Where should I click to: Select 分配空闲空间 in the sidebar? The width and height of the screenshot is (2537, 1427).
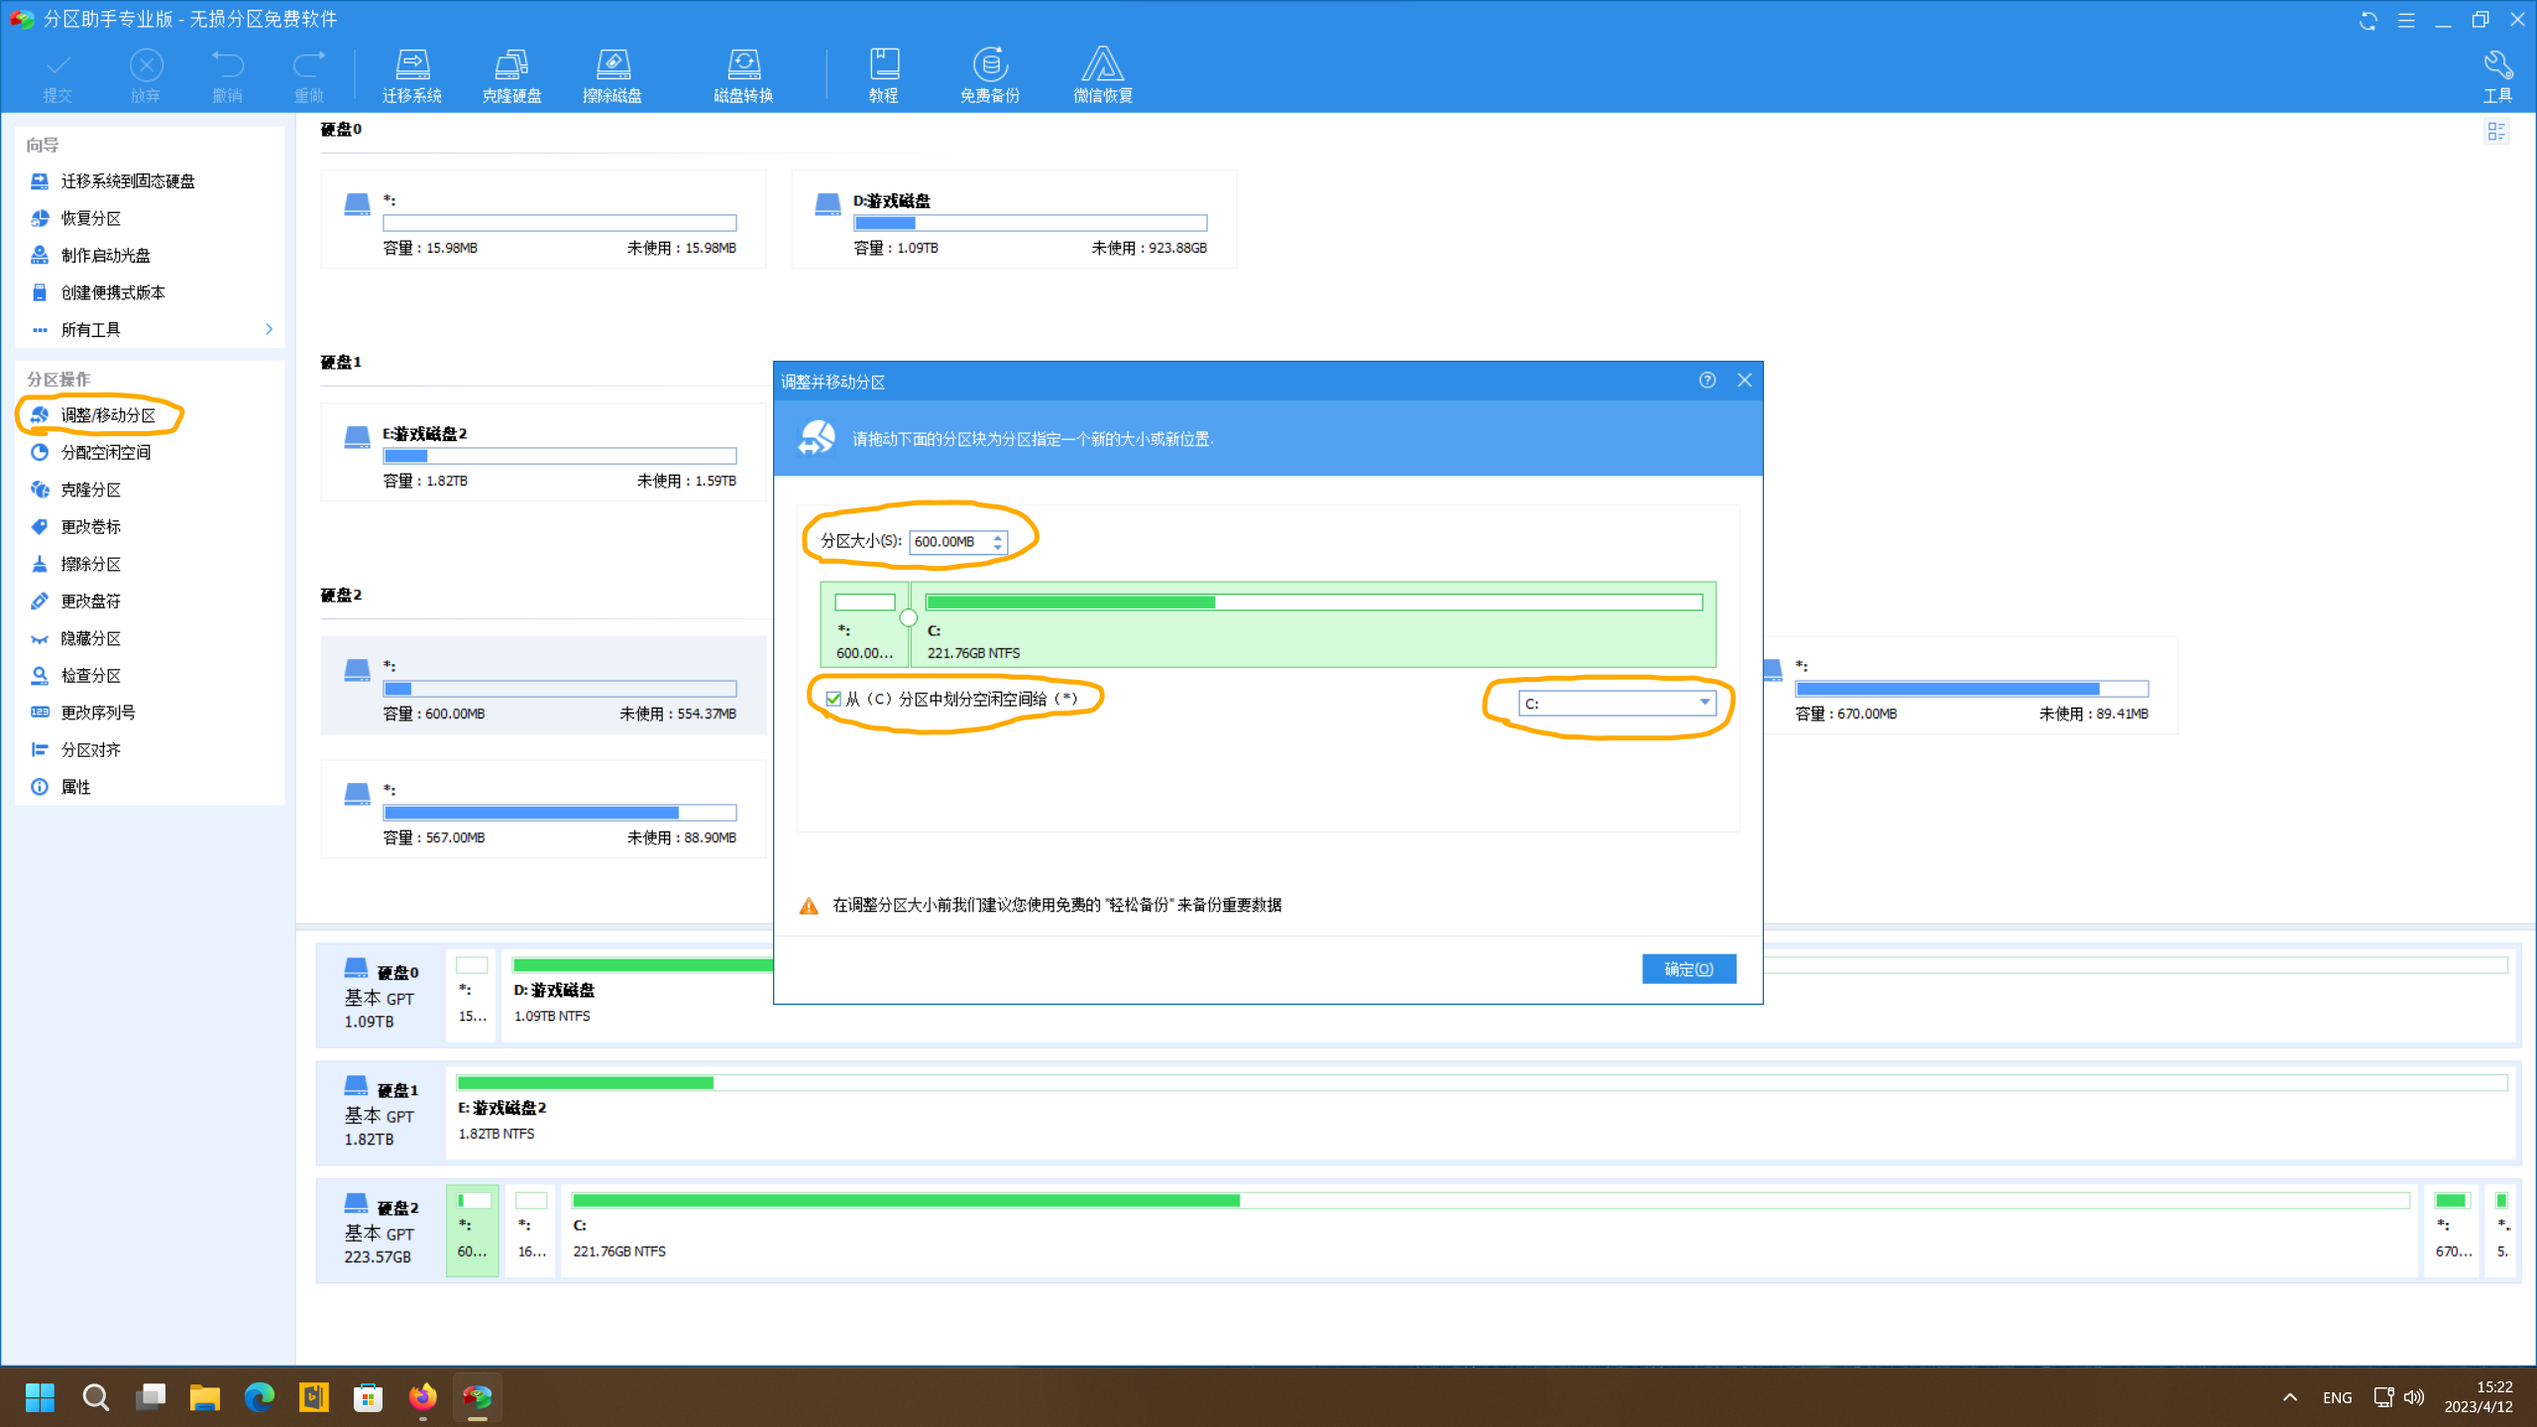[x=105, y=452]
